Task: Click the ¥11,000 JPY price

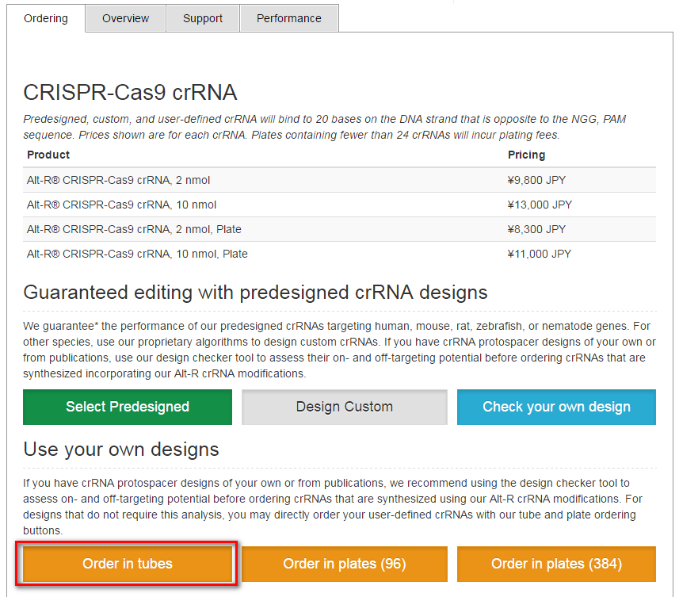Action: pos(540,254)
